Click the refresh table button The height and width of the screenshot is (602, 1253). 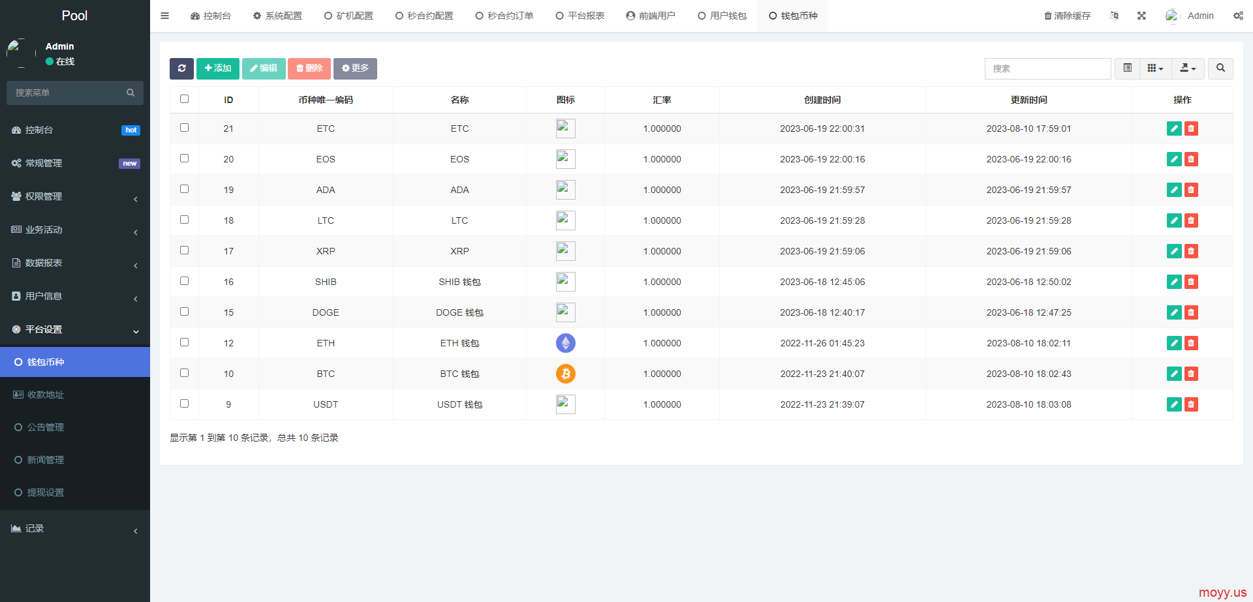coord(181,68)
